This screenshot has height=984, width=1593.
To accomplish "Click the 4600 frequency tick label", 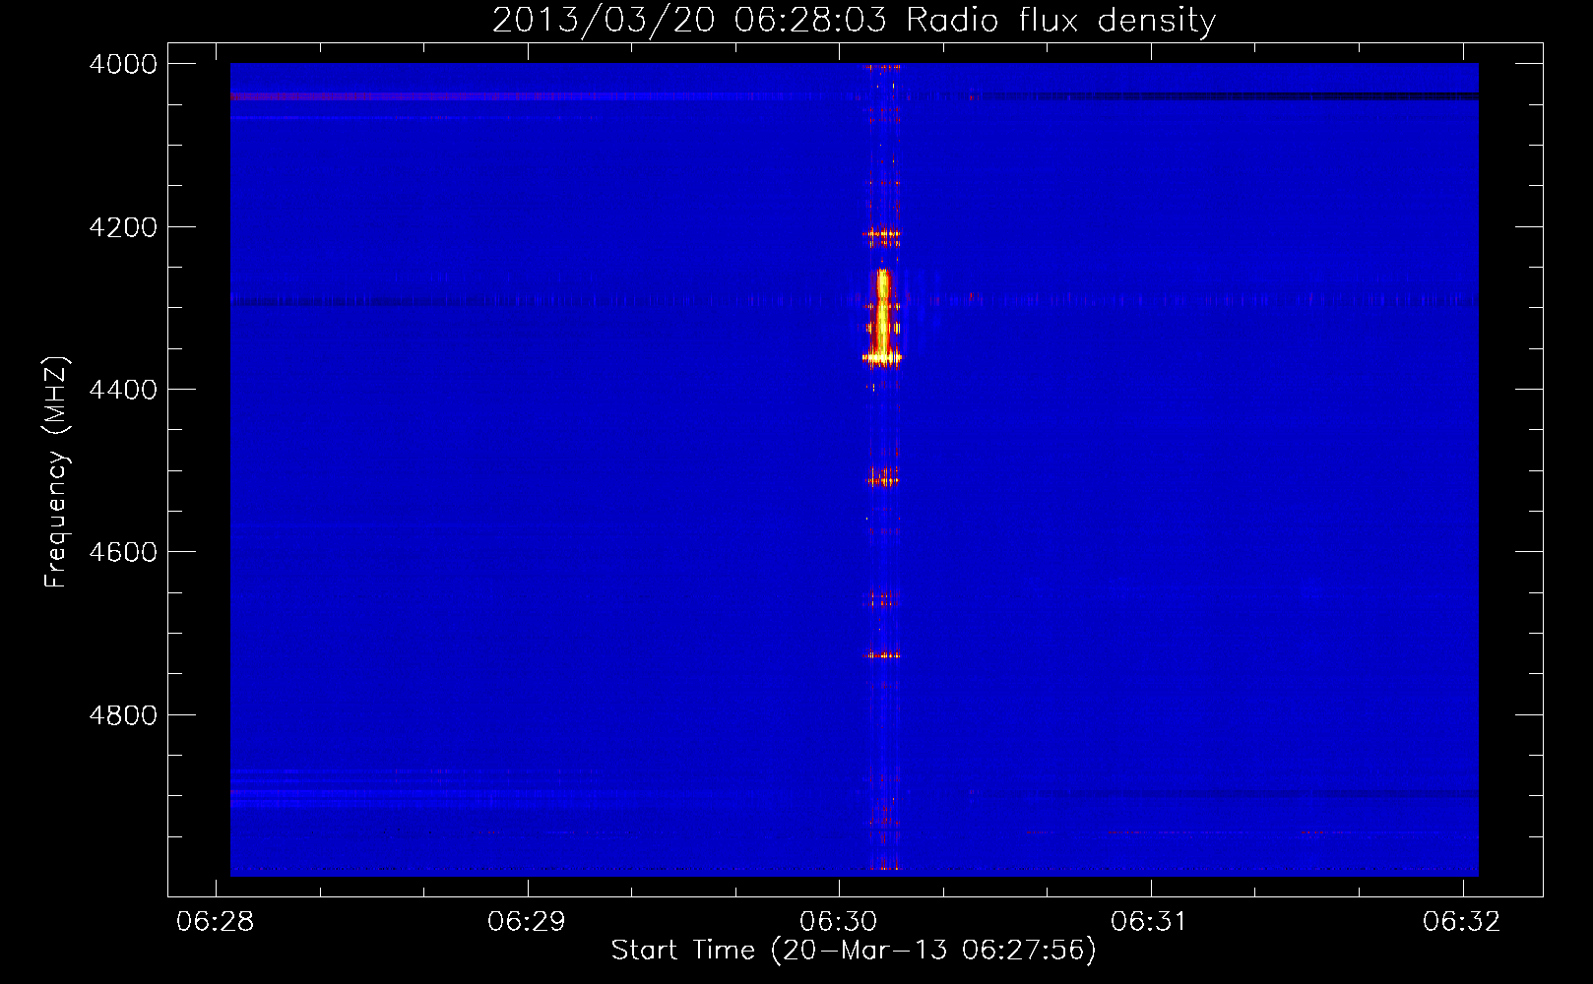I will pos(123,552).
